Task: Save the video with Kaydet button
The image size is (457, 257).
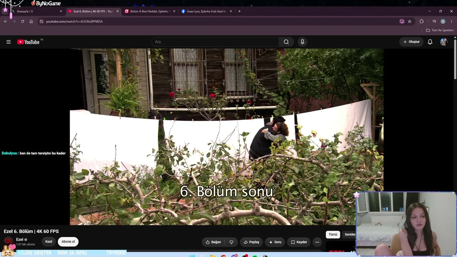Action: click(299, 242)
